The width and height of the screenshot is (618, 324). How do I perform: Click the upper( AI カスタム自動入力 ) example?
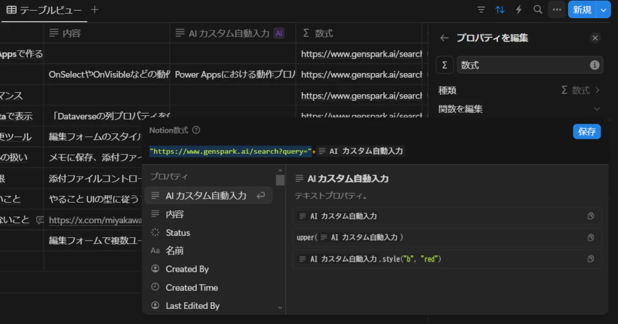tap(447, 237)
